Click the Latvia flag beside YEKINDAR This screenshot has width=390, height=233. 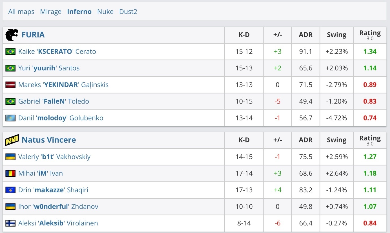(x=10, y=85)
